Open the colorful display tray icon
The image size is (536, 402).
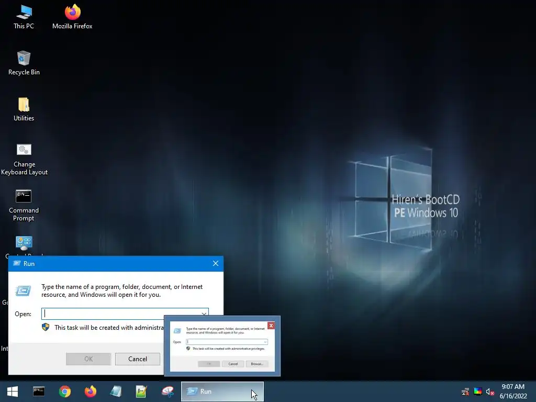pyautogui.click(x=478, y=392)
